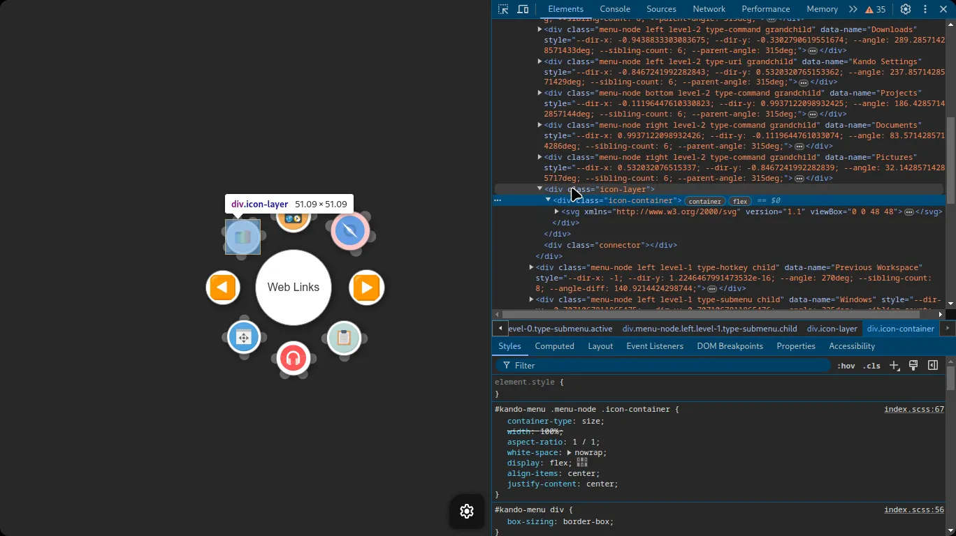Collapse the div icon-layer node

pos(539,189)
